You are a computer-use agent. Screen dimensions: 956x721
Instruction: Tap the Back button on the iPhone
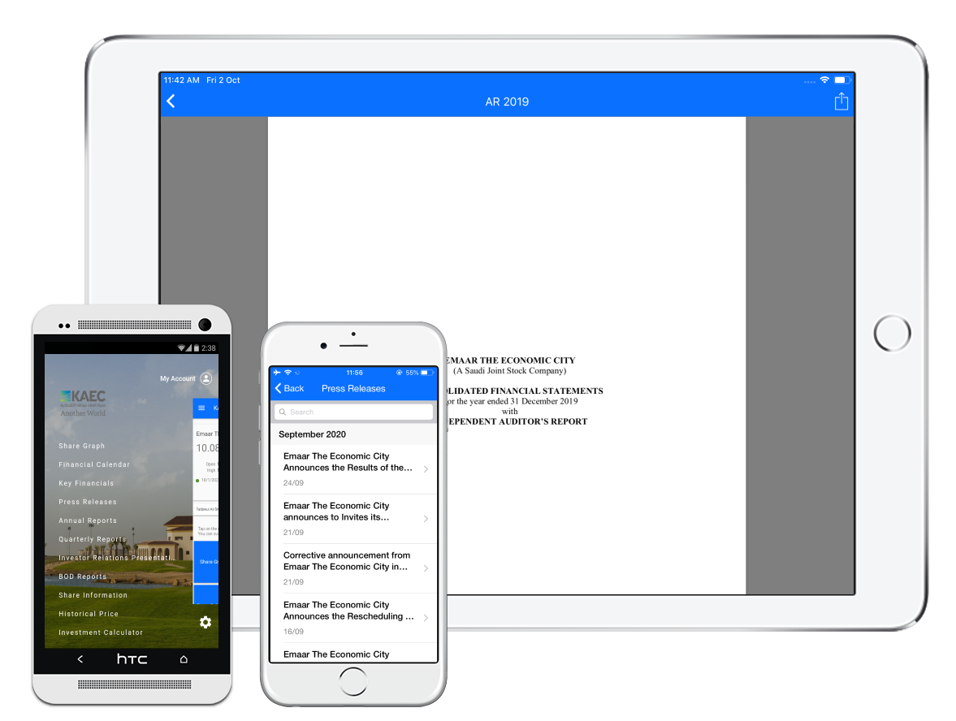click(290, 388)
